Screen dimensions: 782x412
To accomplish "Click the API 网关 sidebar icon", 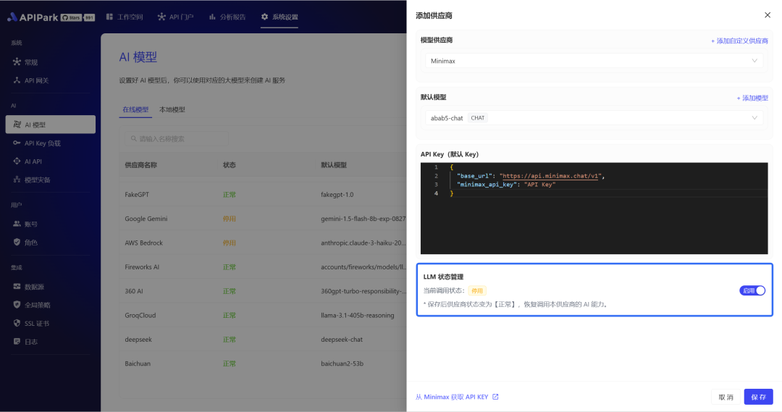I will 17,80.
